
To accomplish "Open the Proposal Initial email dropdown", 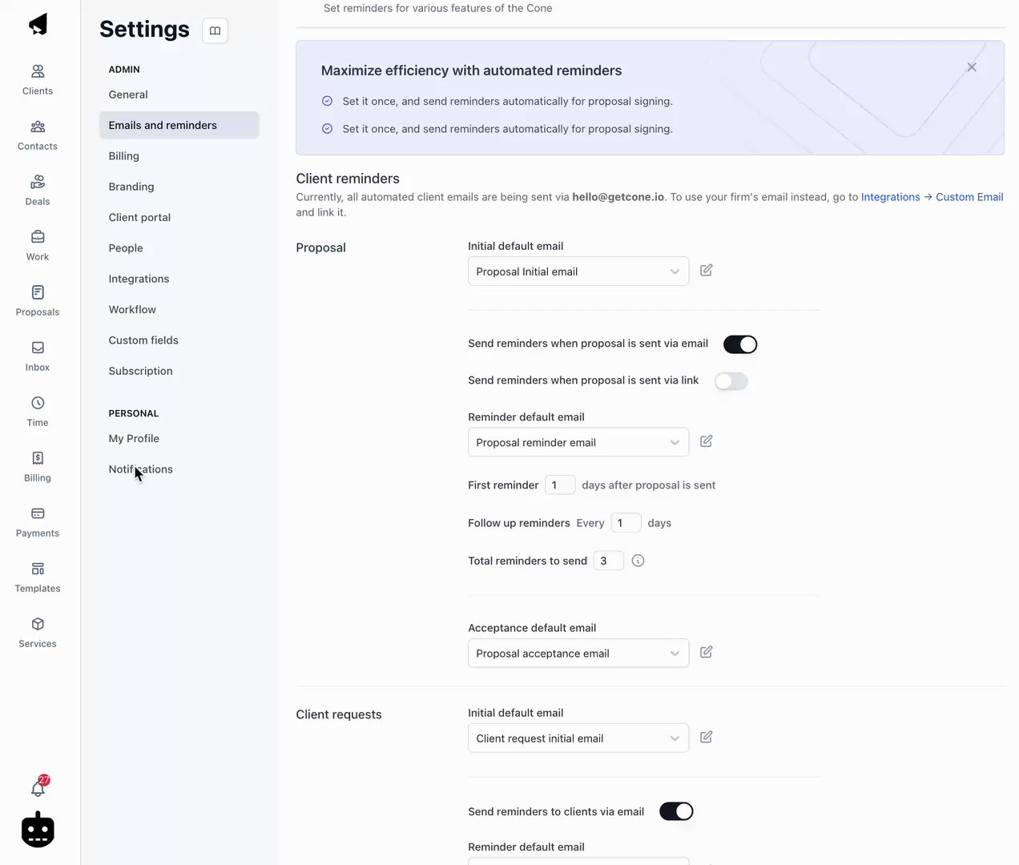I will (578, 272).
